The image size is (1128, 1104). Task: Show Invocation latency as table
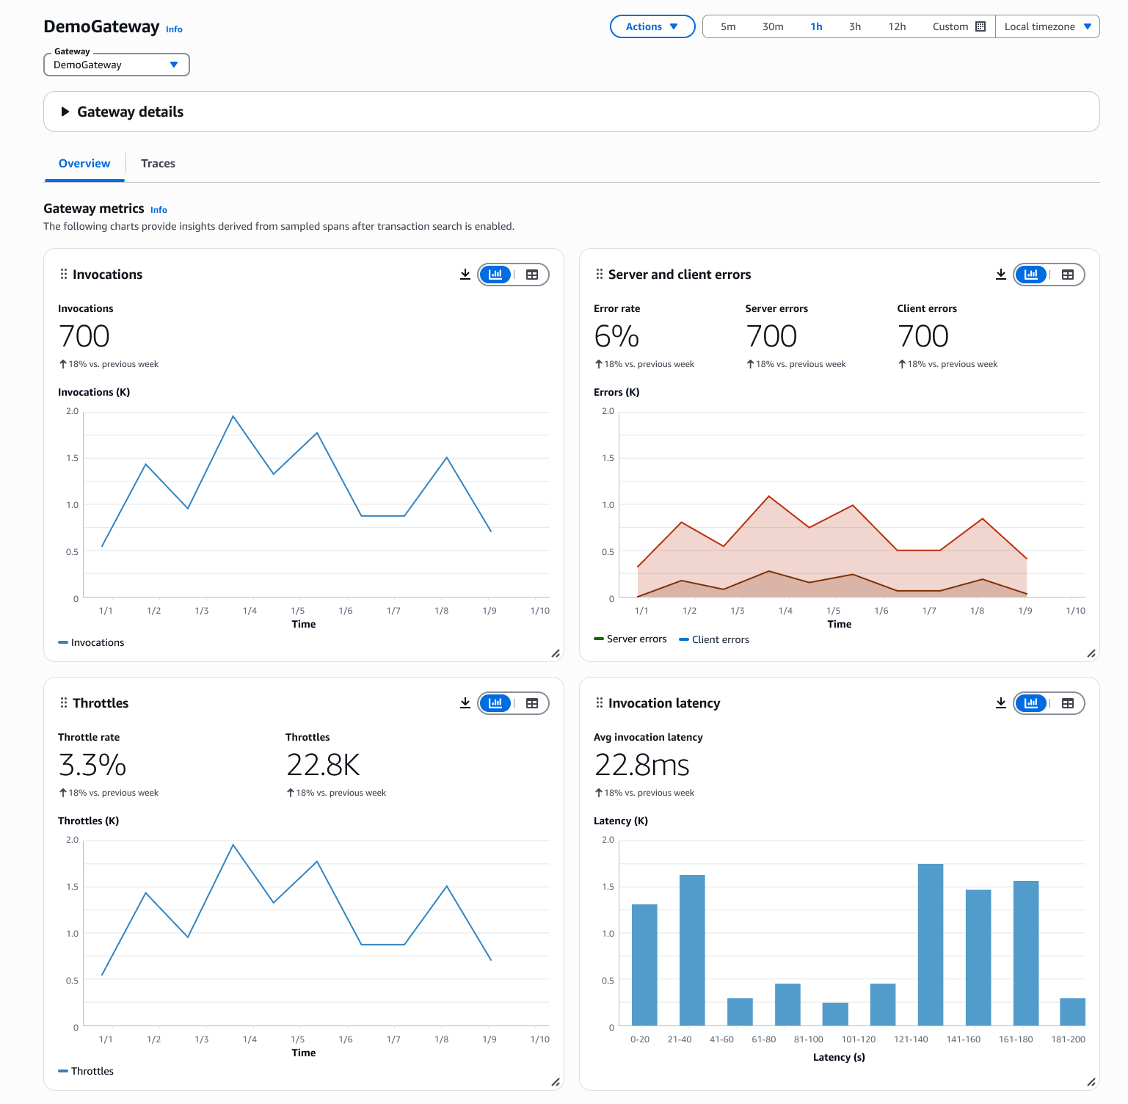click(x=1068, y=703)
